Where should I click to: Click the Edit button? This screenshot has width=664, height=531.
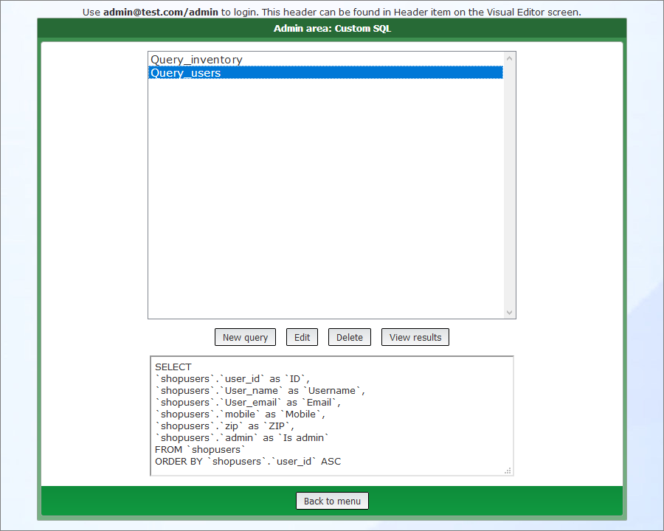(x=302, y=337)
